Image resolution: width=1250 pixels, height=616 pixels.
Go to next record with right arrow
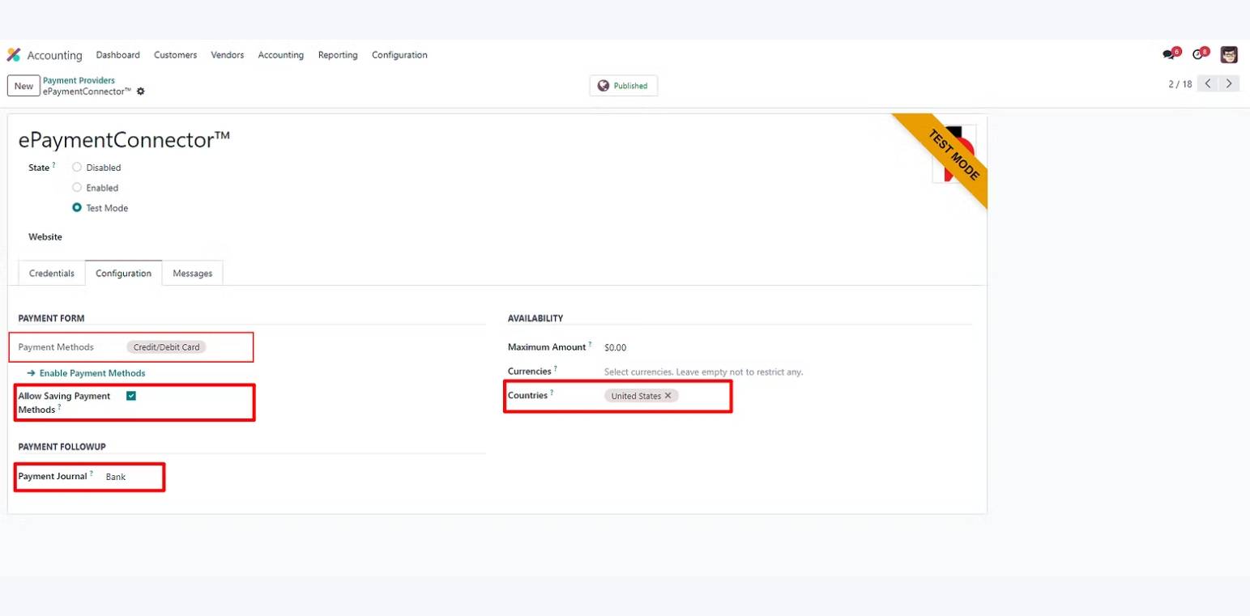pos(1229,83)
